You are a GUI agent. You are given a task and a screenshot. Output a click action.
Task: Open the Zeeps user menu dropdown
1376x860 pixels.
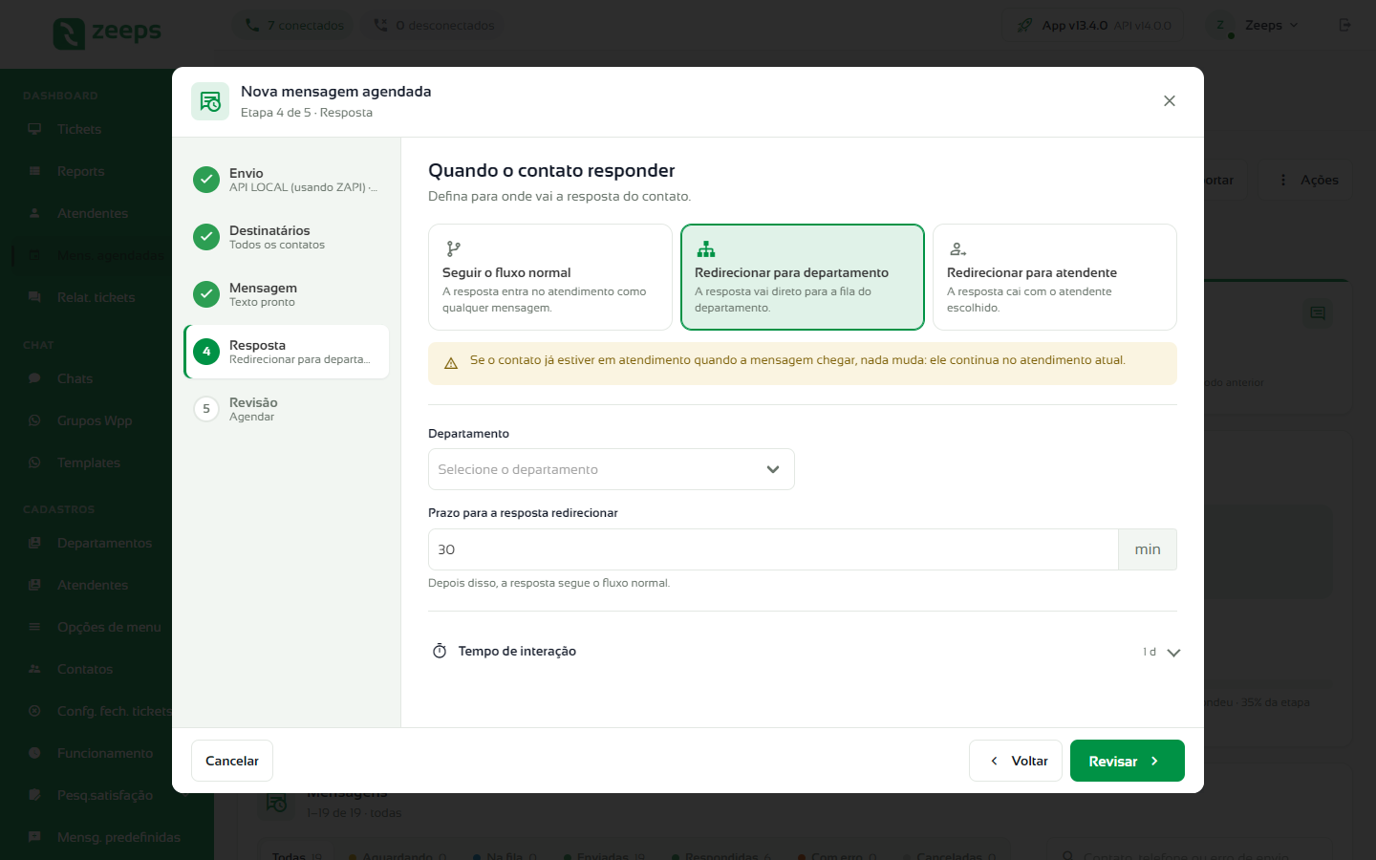click(x=1254, y=26)
